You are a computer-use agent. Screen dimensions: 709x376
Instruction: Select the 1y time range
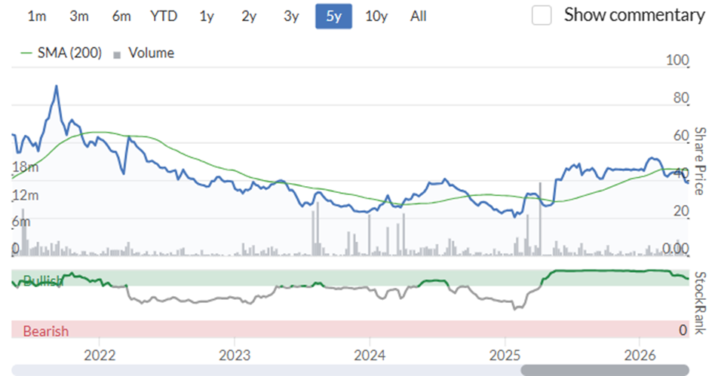tap(207, 17)
